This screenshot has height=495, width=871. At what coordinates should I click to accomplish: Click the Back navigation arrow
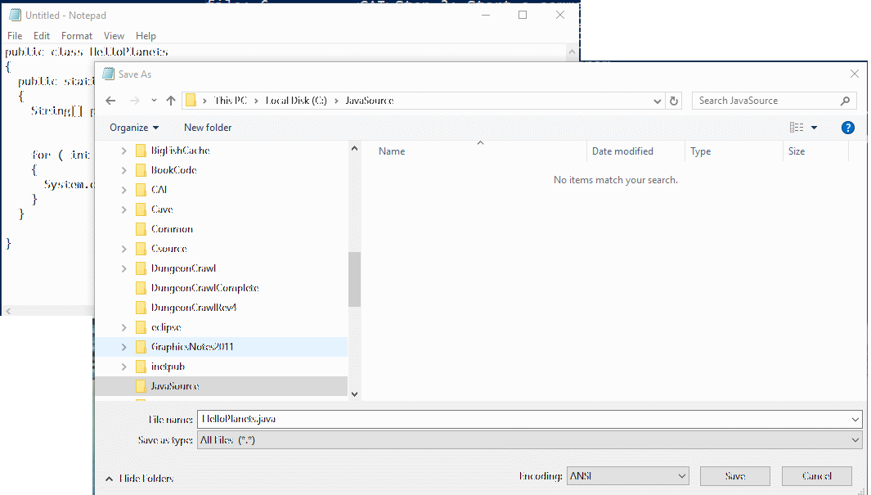tap(111, 101)
